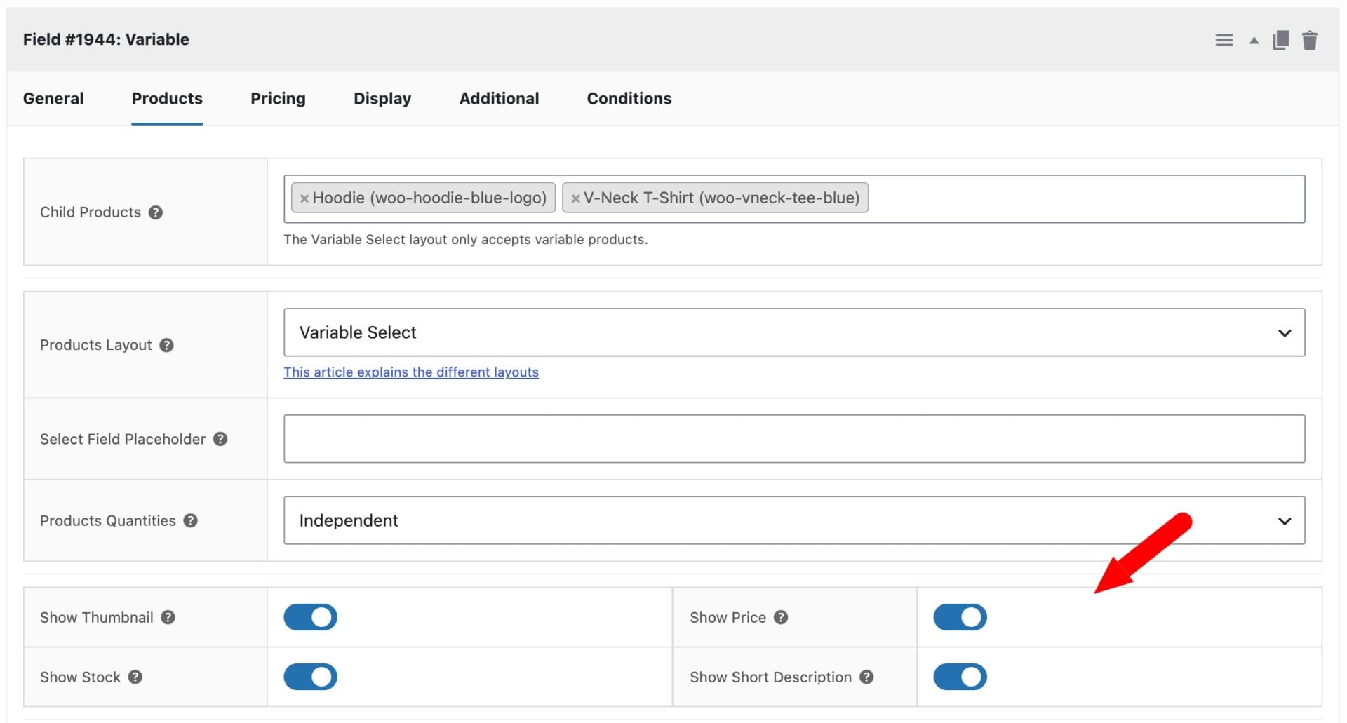Toggle the Show Short Description switch

(960, 677)
